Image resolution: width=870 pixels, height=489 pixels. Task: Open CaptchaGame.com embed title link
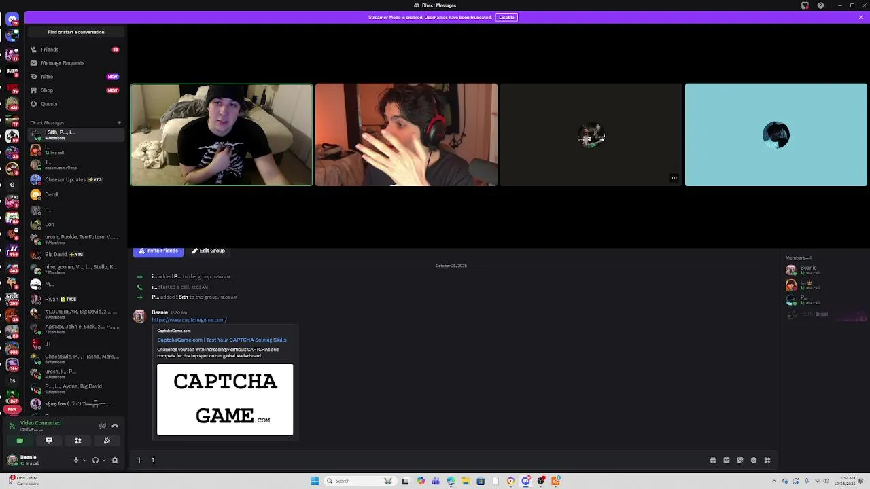point(222,340)
